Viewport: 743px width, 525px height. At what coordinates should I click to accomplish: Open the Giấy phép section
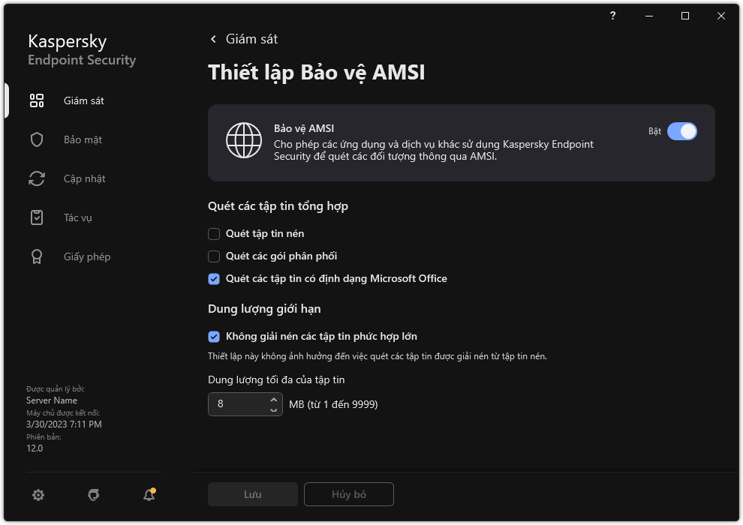click(36, 256)
